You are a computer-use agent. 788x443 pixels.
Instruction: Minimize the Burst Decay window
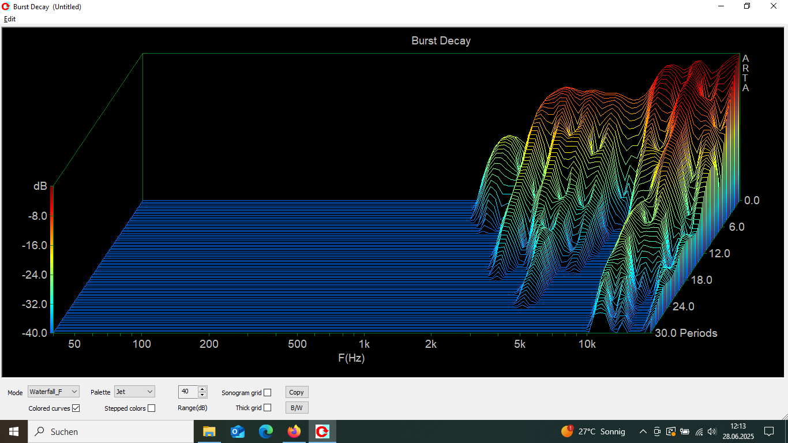721,6
